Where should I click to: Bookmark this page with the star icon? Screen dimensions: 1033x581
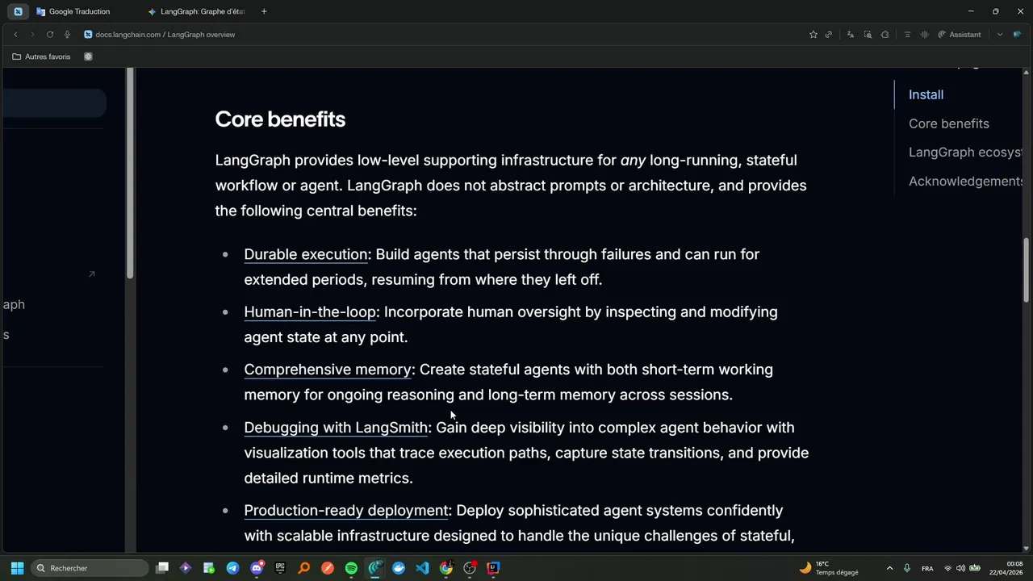pos(813,35)
